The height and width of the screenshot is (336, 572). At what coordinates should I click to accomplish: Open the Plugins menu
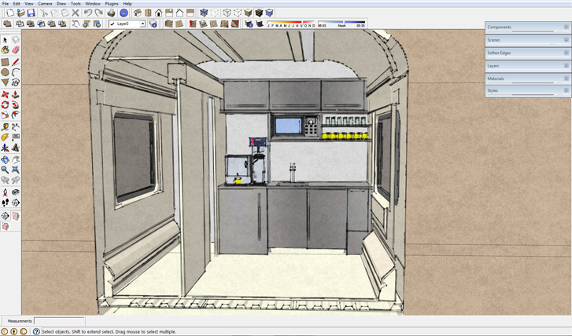point(111,4)
